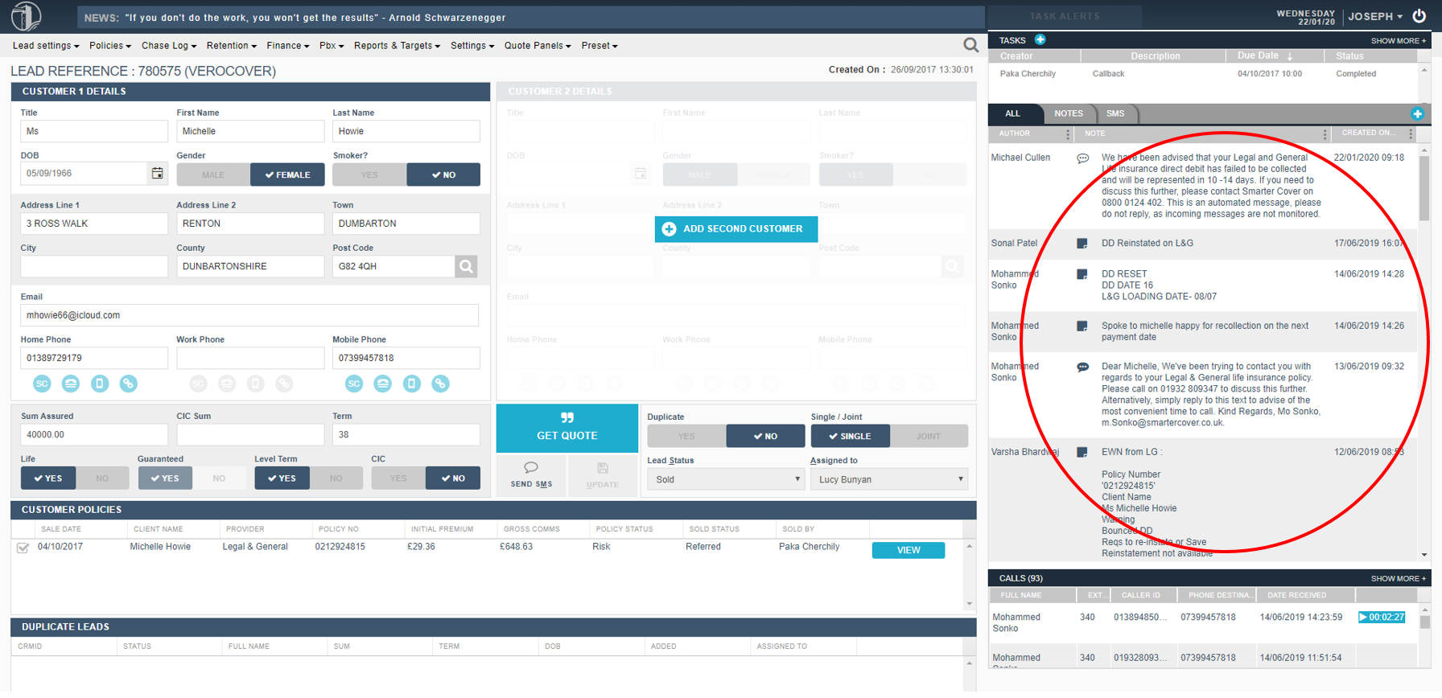The image size is (1442, 698).
Task: Open the DOB calendar picker
Action: tap(157, 174)
